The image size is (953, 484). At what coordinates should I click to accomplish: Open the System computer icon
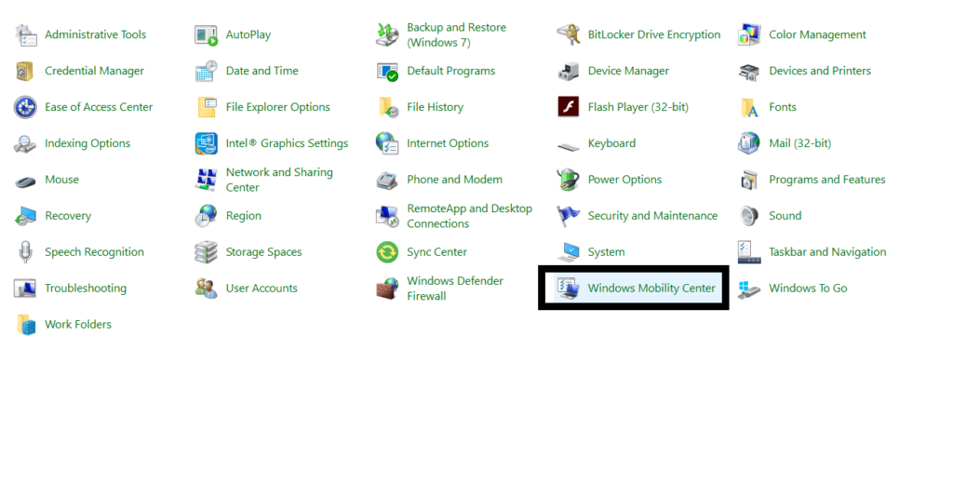(569, 252)
